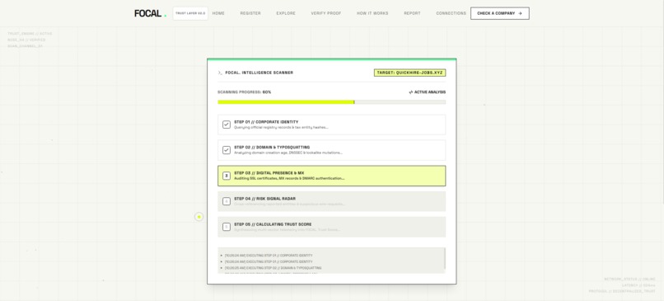This screenshot has width=664, height=301.
Task: Click the number 5 box of Step 05
Action: tap(227, 227)
